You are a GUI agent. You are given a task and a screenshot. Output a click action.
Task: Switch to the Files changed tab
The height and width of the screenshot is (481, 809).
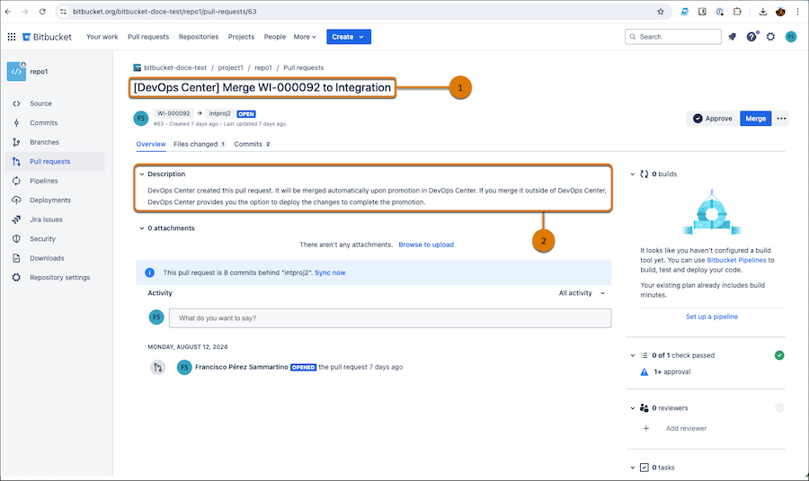200,144
